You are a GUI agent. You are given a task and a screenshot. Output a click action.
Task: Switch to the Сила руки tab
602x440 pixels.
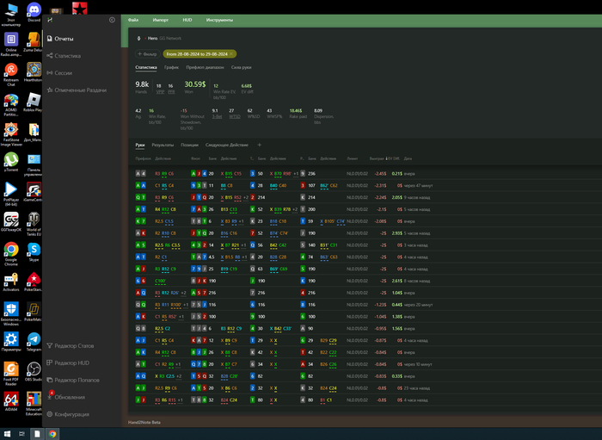pyautogui.click(x=241, y=67)
